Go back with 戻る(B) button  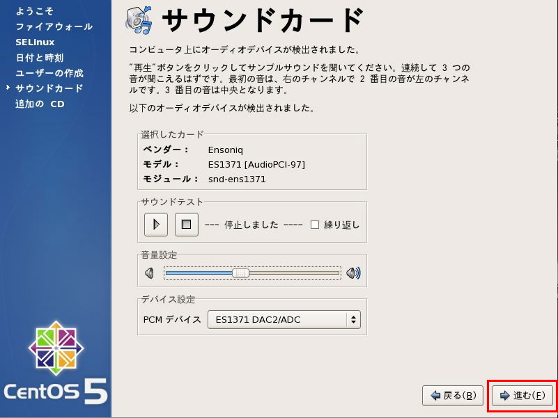[453, 396]
